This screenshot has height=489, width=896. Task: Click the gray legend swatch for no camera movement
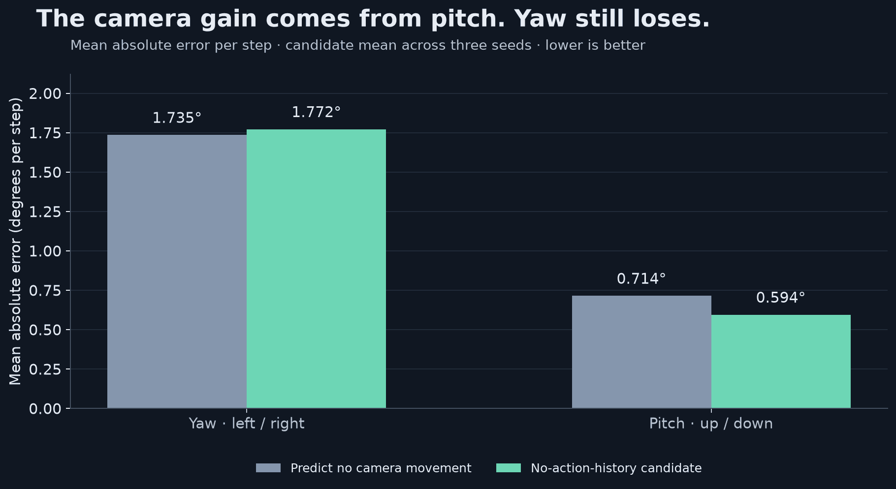coord(268,468)
